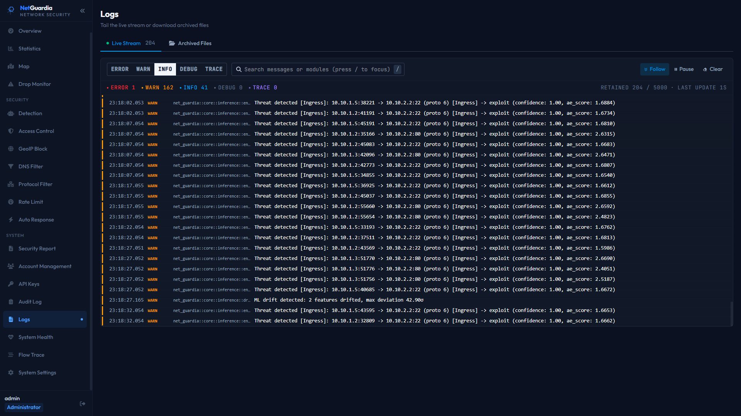
Task: Click the Logs file icon in sidebar
Action: click(x=11, y=319)
